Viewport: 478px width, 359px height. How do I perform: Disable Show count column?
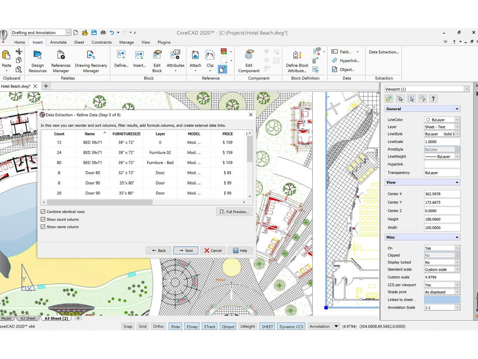tap(43, 219)
